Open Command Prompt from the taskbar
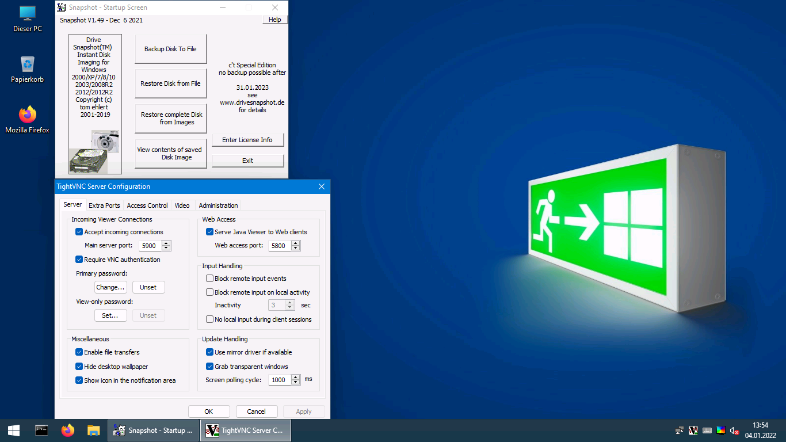Screen dimensions: 786x442 click(x=41, y=430)
